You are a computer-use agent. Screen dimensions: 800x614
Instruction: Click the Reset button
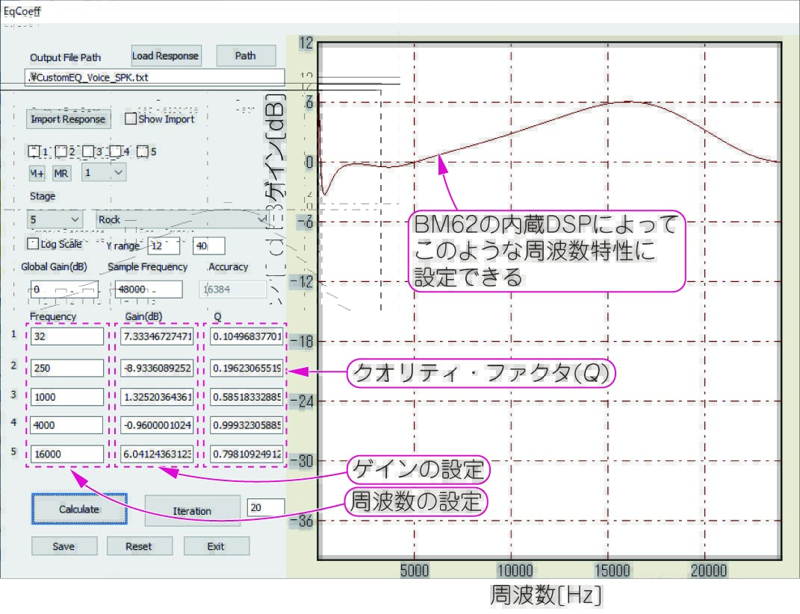[139, 546]
